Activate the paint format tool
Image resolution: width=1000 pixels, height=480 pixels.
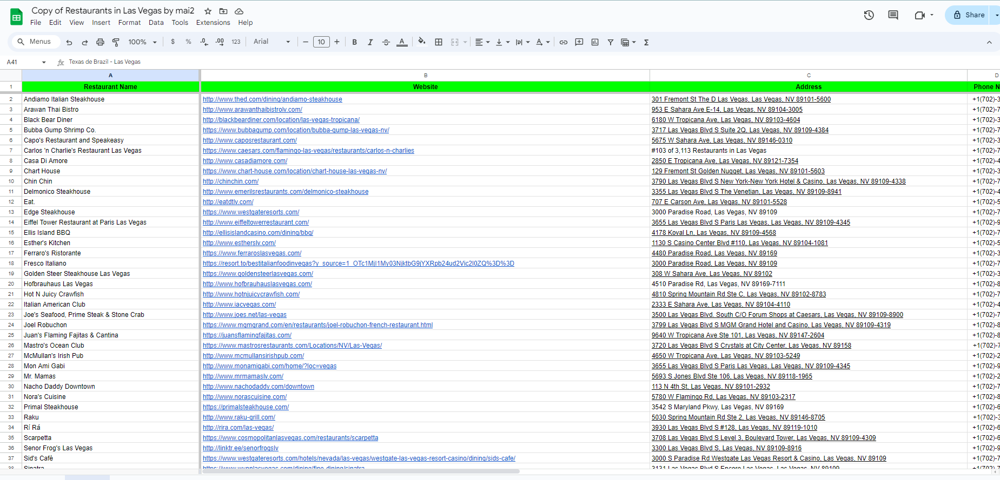click(x=116, y=42)
